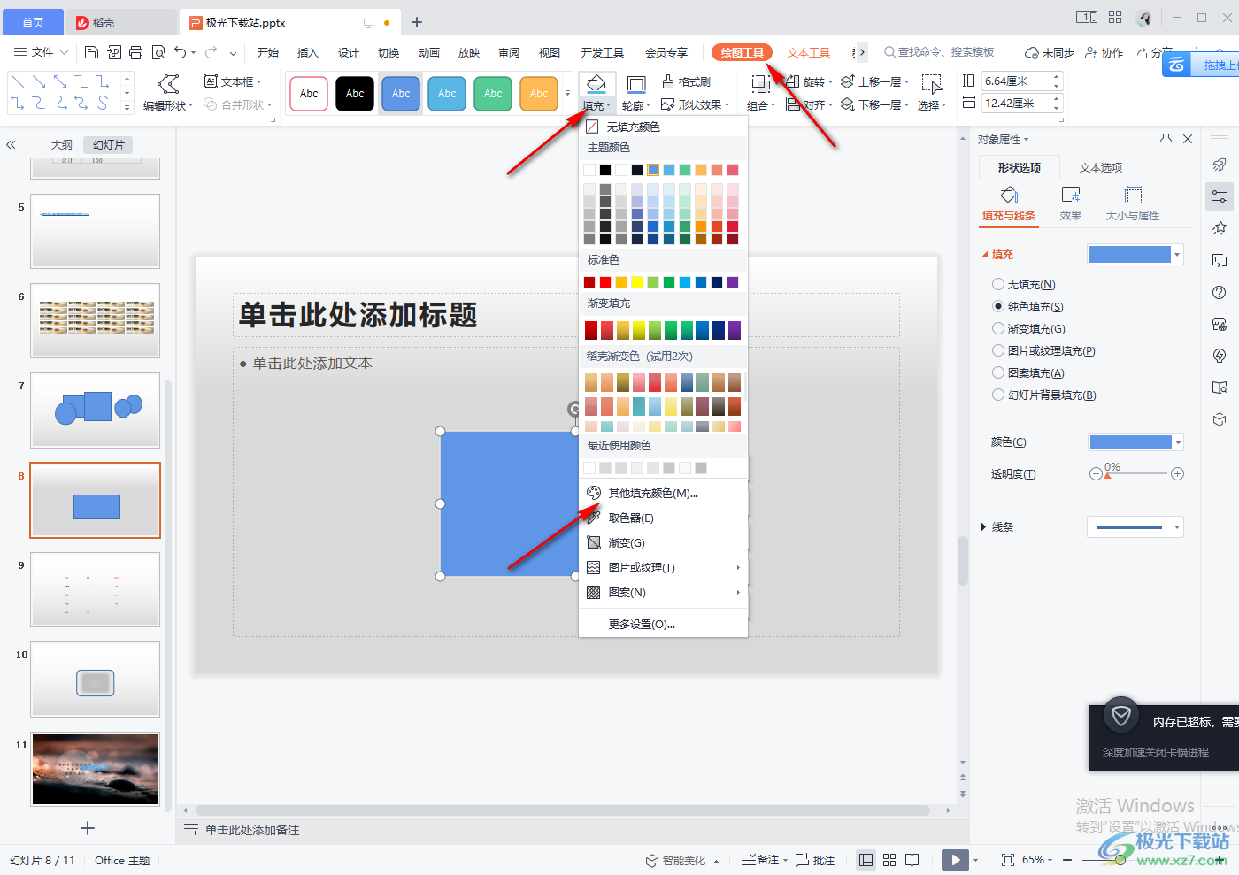Image resolution: width=1239 pixels, height=875 pixels.
Task: Pin the Object Properties panel
Action: pos(1166,139)
